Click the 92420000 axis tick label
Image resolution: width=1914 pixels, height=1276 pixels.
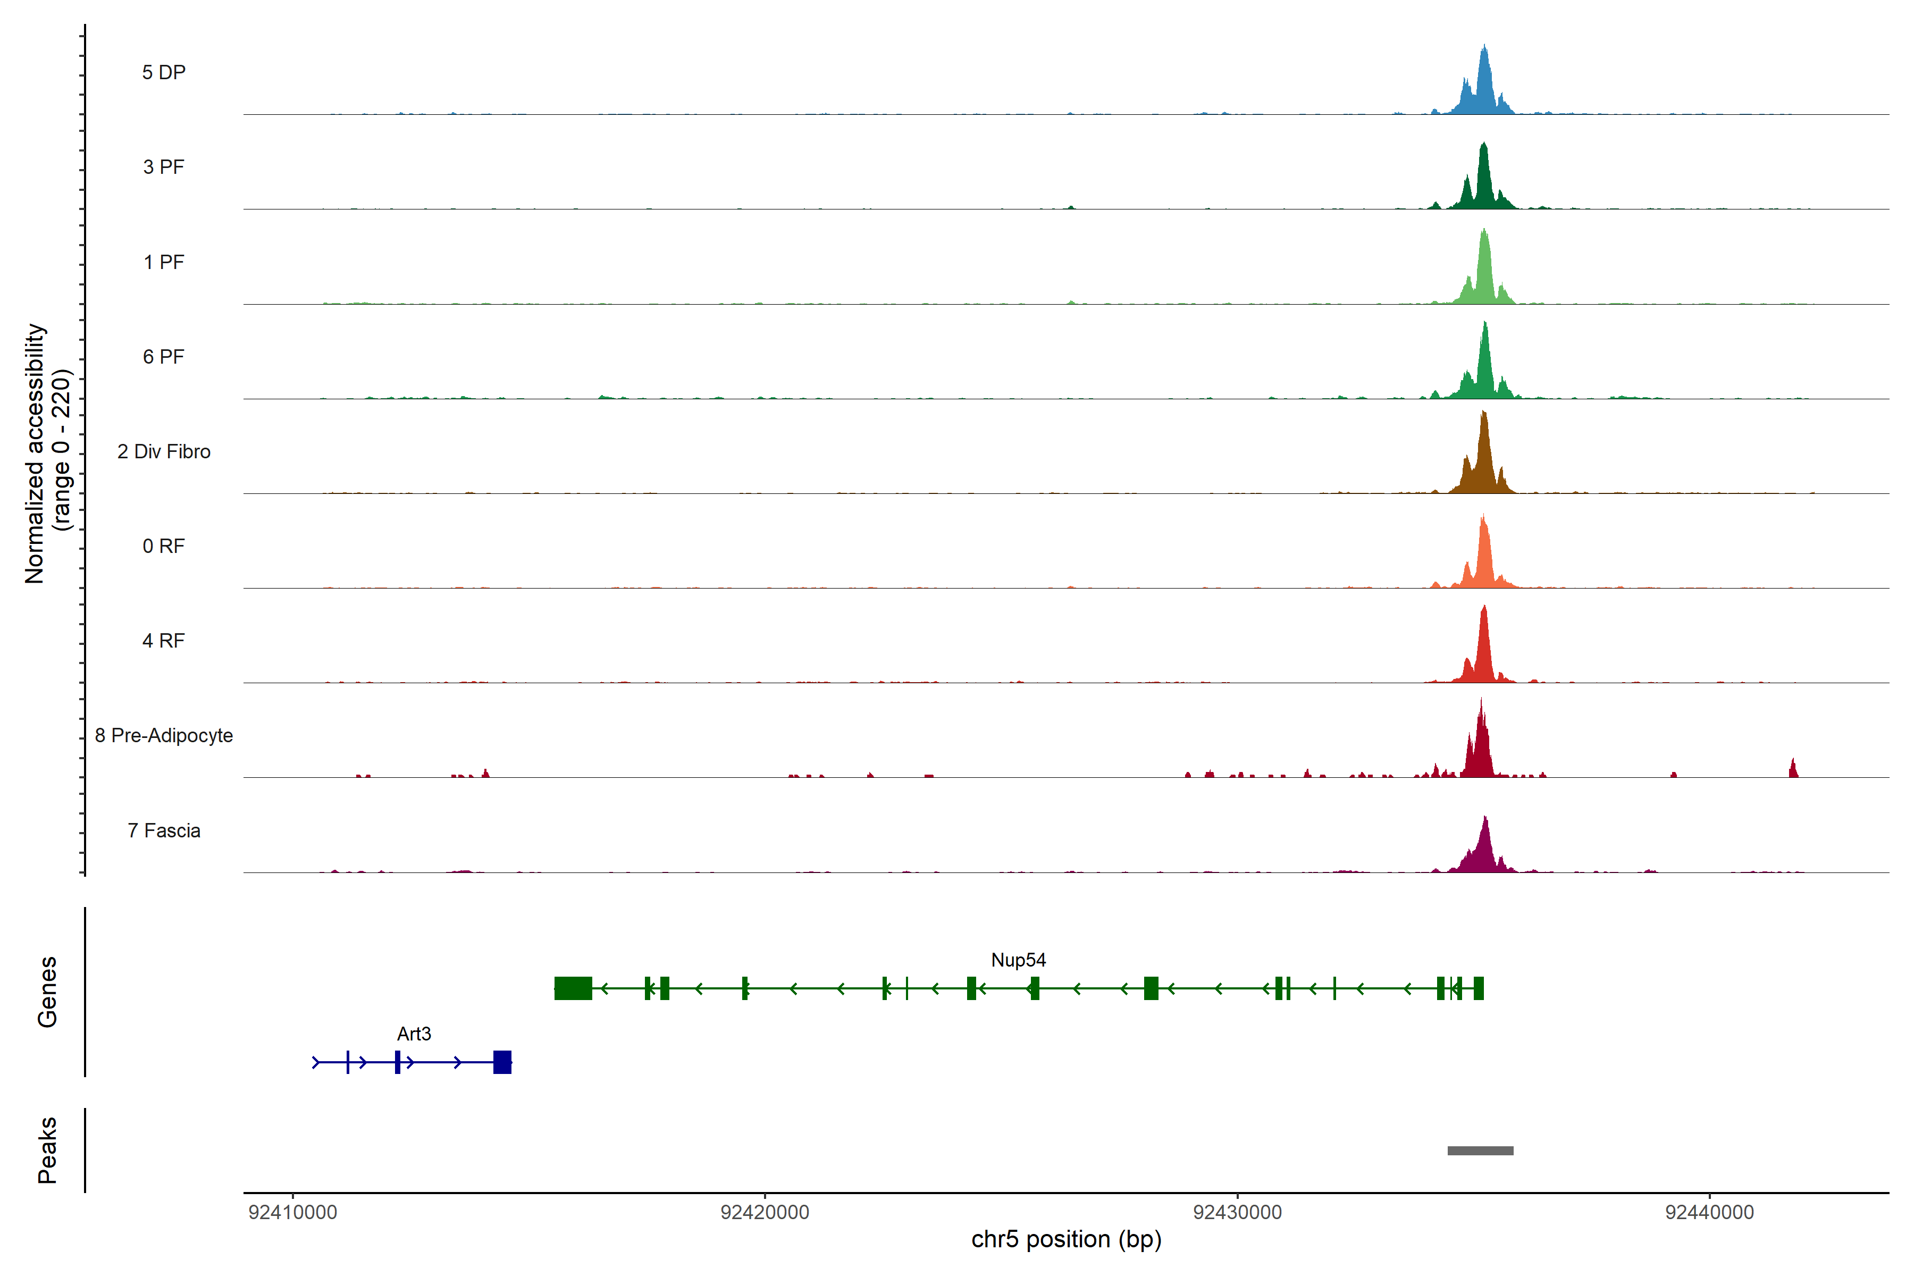[764, 1212]
